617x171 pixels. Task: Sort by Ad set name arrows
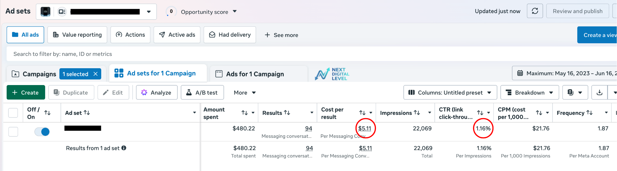(x=87, y=113)
